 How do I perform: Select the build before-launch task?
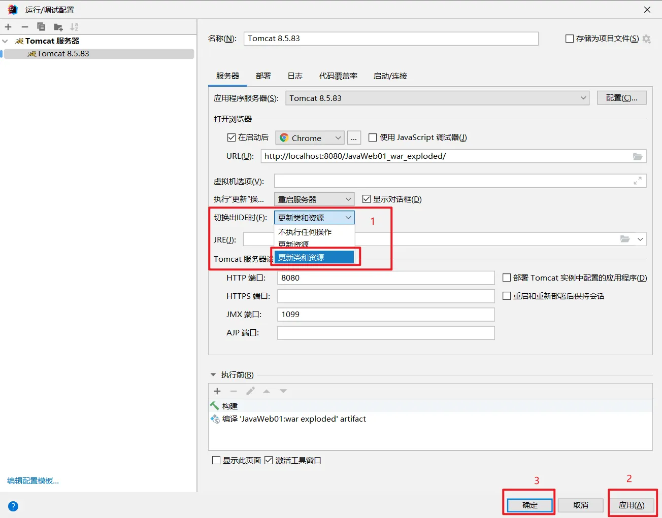tap(431, 406)
